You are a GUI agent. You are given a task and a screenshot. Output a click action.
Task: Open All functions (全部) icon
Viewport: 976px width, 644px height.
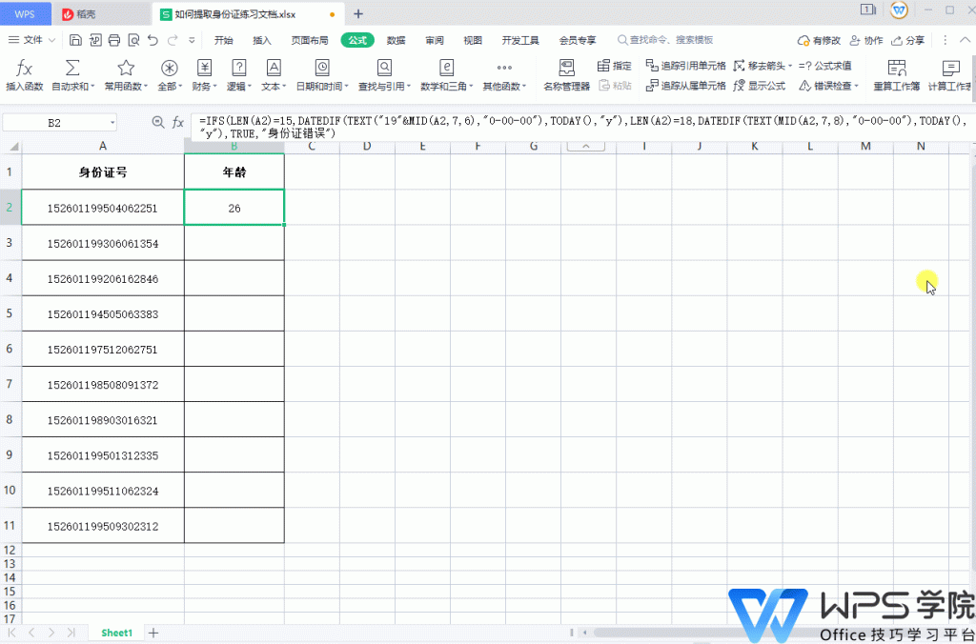170,68
